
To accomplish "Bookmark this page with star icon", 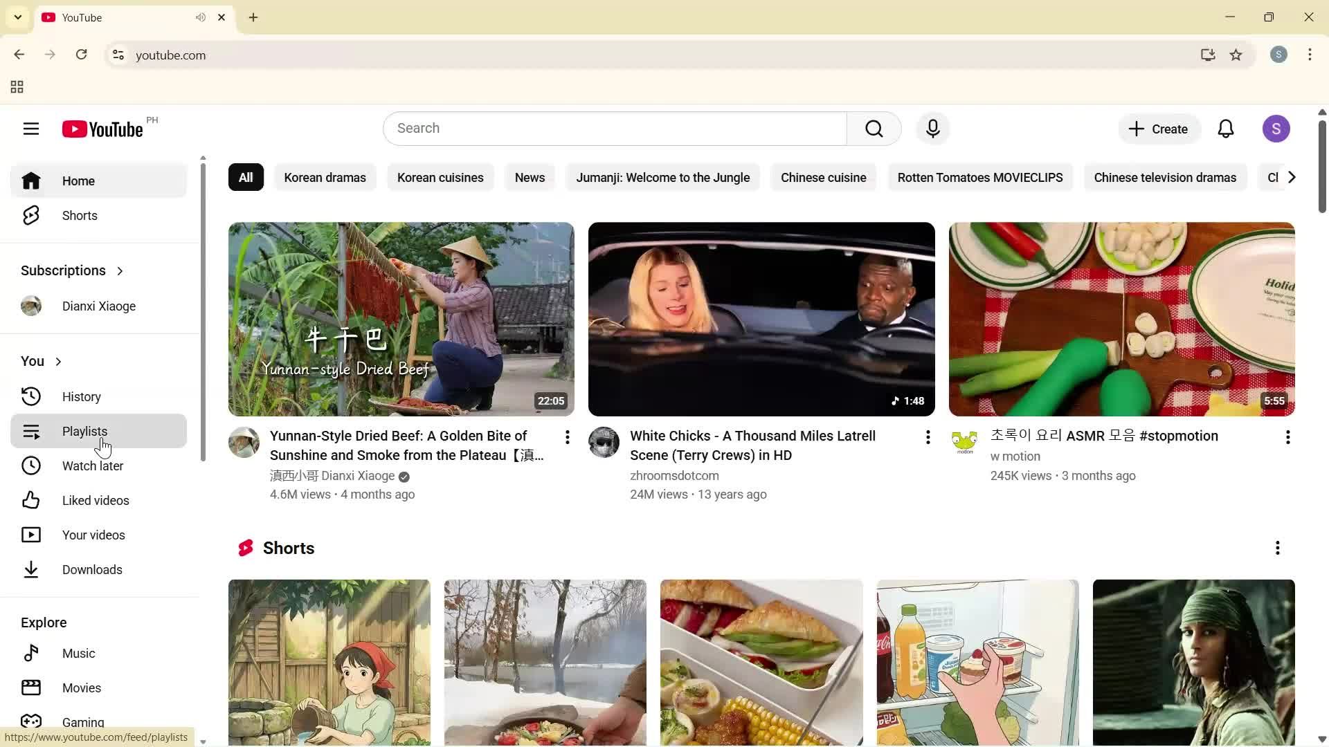I will pyautogui.click(x=1236, y=55).
